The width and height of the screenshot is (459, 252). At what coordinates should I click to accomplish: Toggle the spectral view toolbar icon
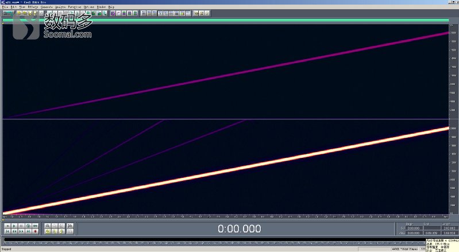pos(113,13)
